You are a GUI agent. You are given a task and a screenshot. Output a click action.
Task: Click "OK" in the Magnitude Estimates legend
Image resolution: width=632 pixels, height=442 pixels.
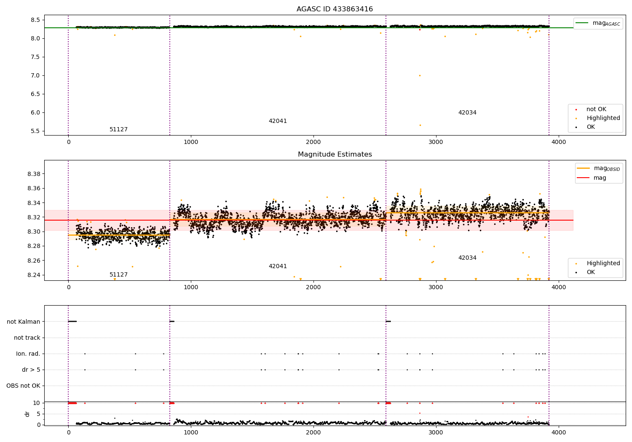tap(591, 272)
